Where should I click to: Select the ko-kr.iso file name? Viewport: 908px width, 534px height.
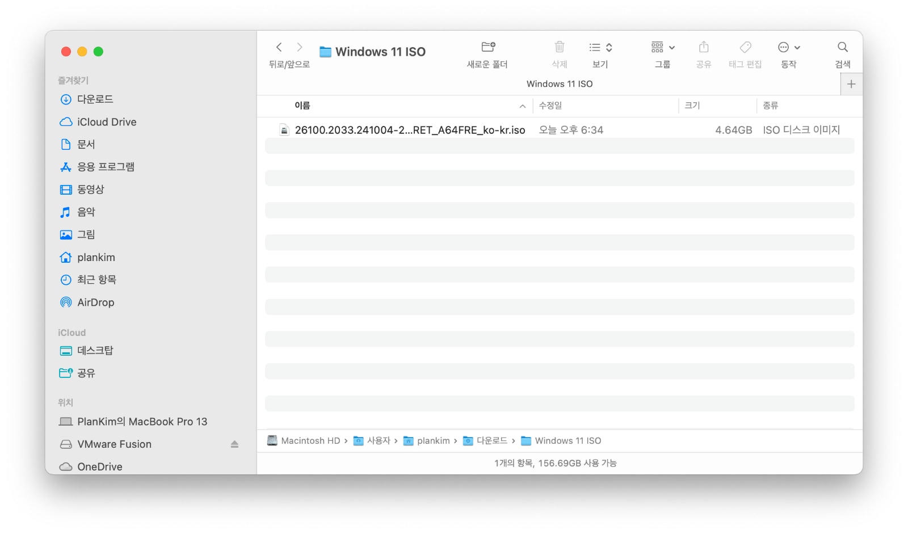410,130
